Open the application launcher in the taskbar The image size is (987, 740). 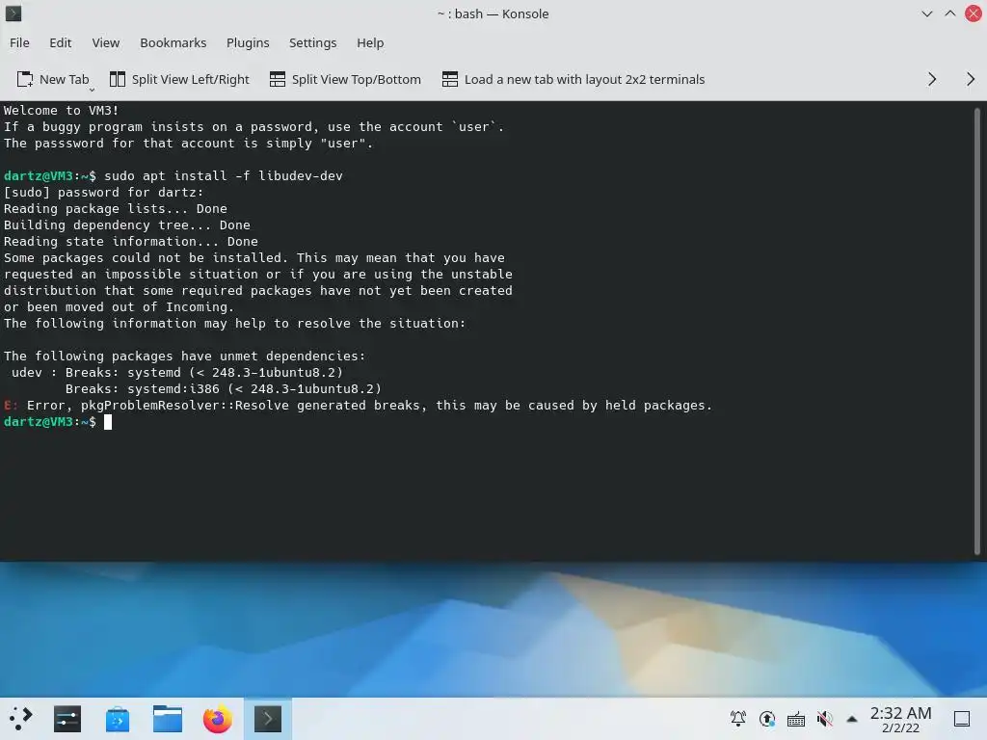pyautogui.click(x=20, y=719)
